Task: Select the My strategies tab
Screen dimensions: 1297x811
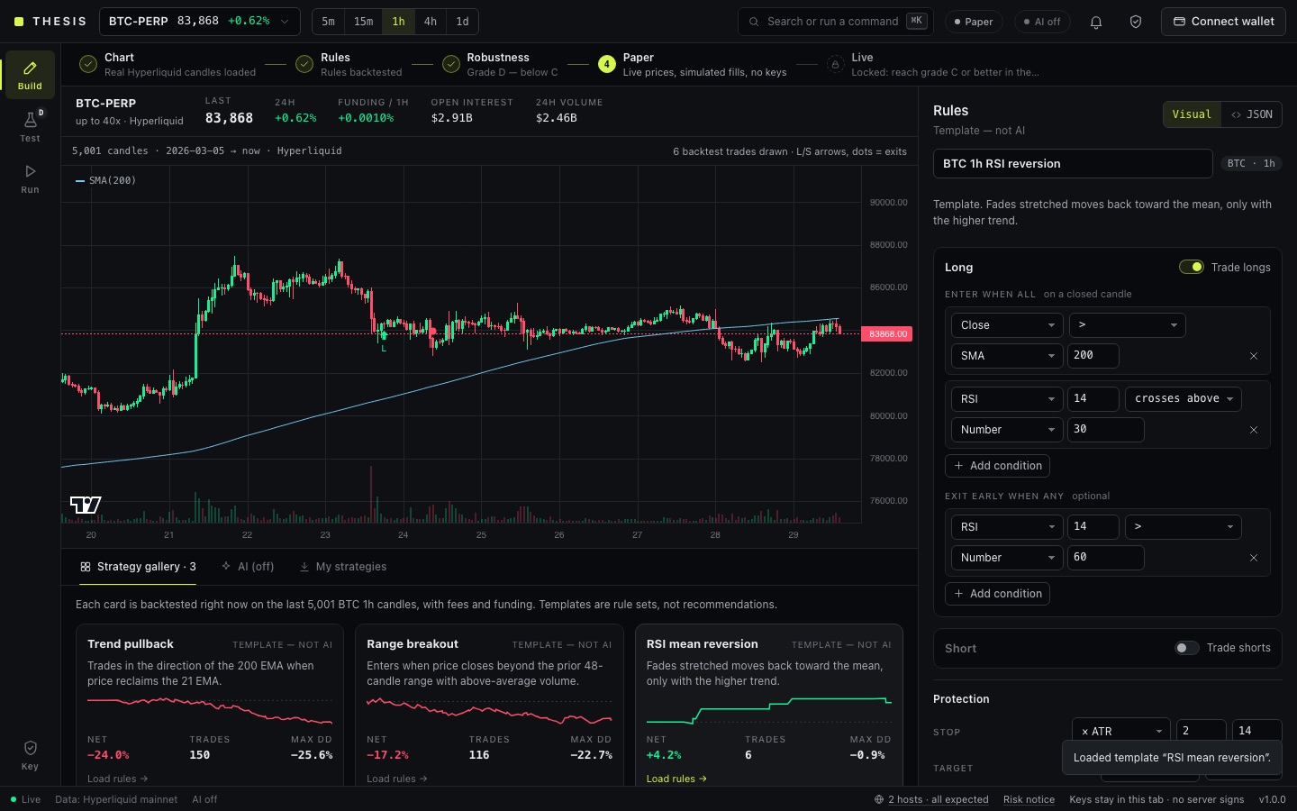Action: tap(343, 567)
